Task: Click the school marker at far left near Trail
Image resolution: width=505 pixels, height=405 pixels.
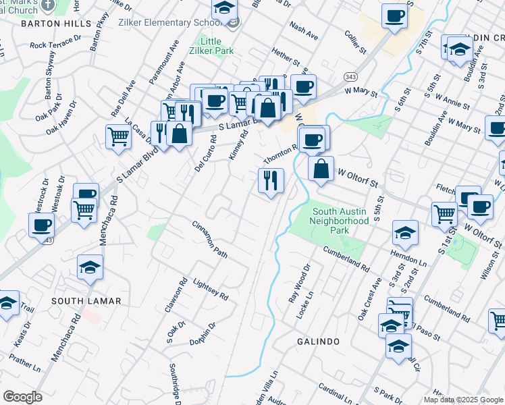Action: [x=7, y=305]
